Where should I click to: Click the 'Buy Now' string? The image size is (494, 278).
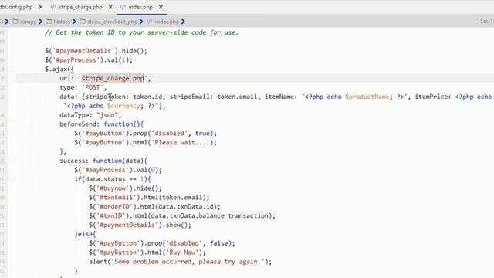[x=182, y=253]
